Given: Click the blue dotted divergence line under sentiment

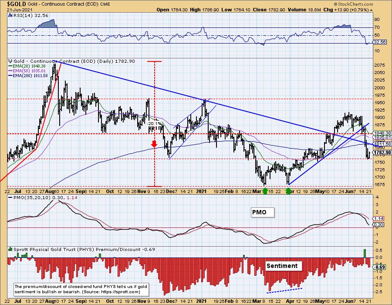Looking at the screenshot, I should [285, 291].
